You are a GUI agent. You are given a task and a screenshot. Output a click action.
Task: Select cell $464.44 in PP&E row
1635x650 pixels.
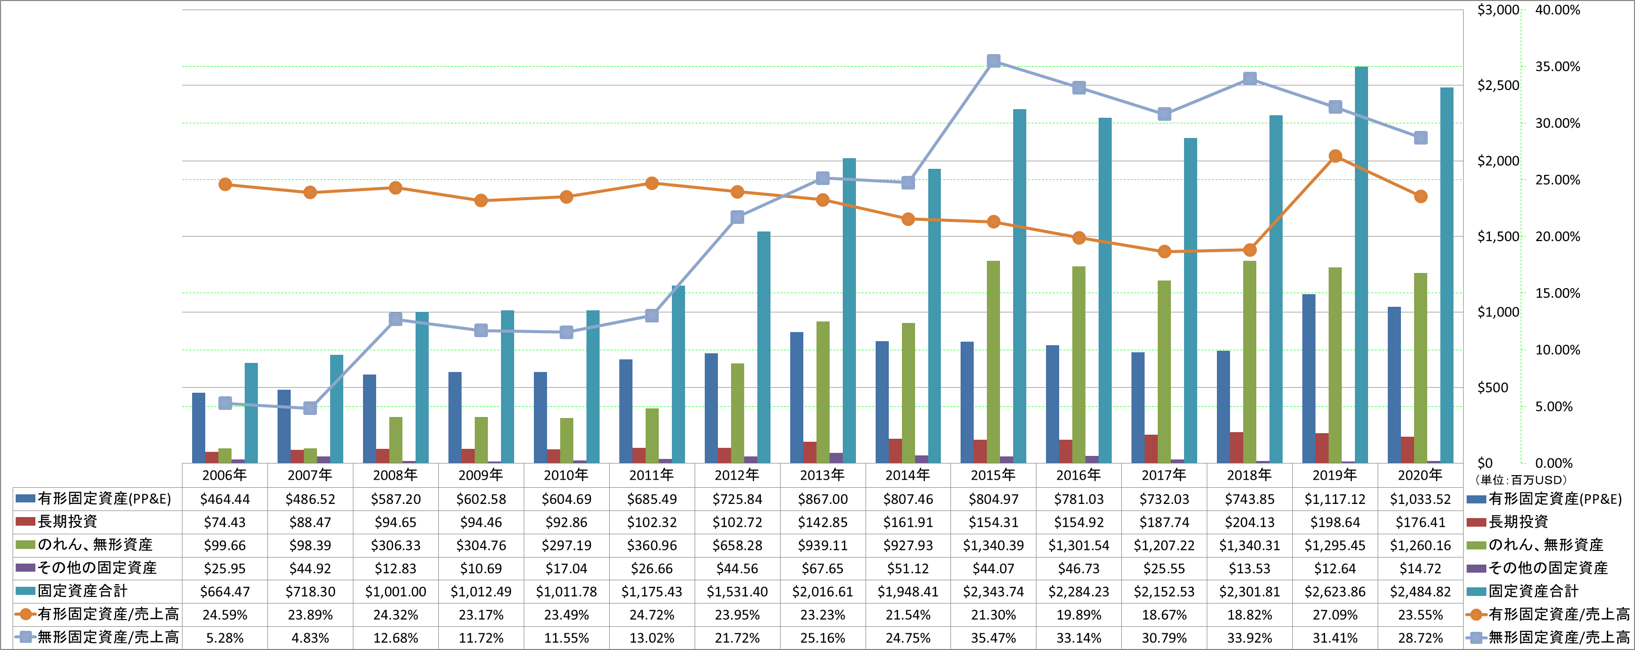224,499
